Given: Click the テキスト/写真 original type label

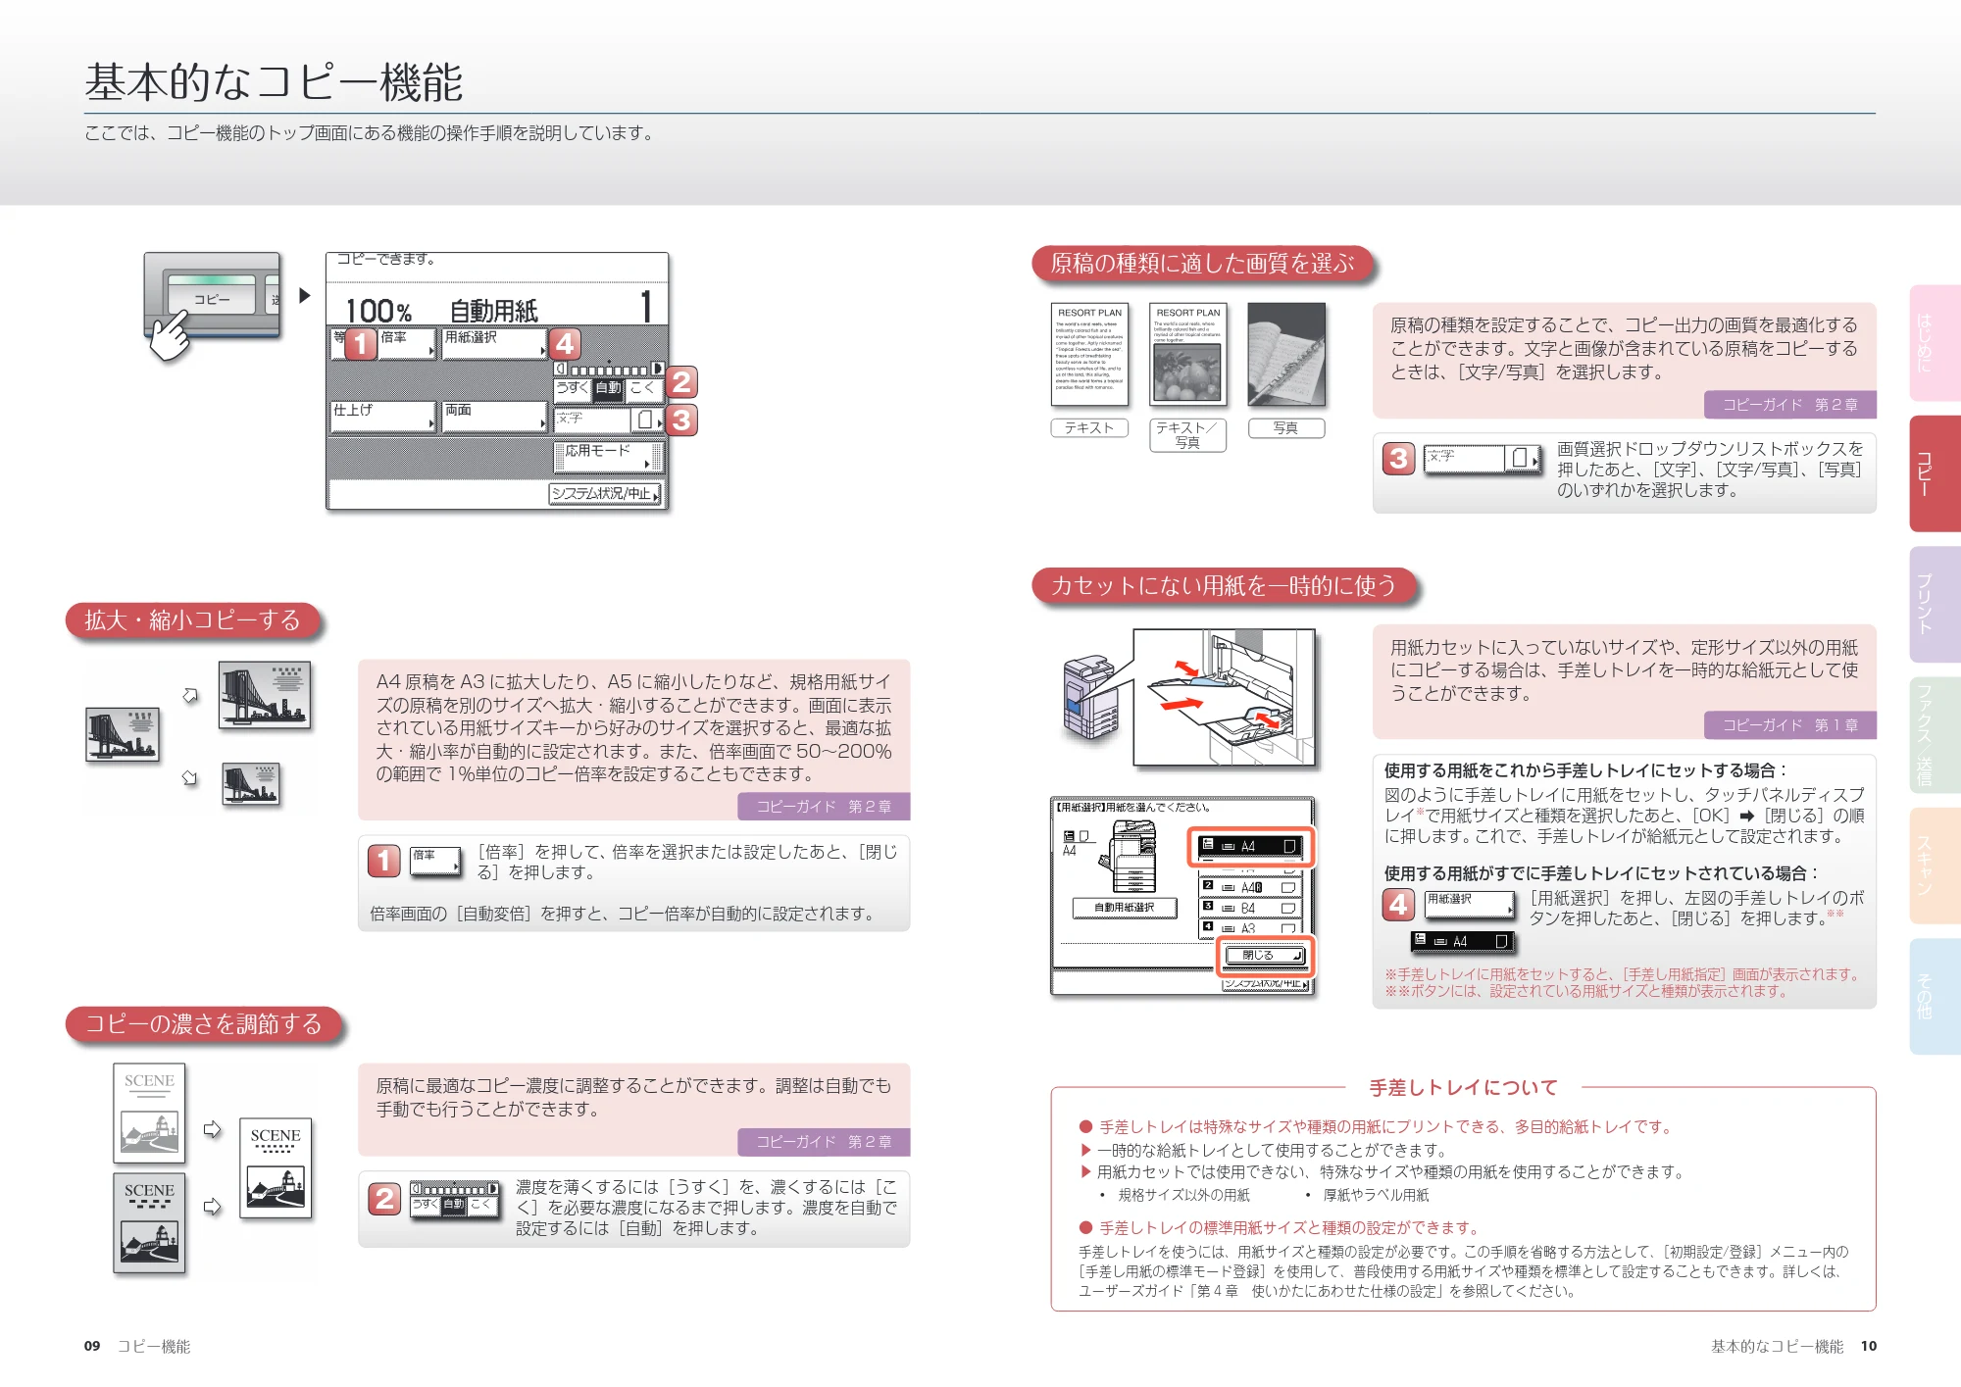Looking at the screenshot, I should [x=1187, y=435].
